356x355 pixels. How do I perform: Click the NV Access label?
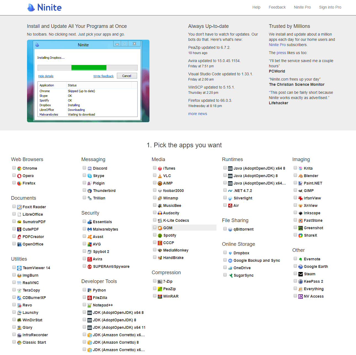(x=314, y=297)
